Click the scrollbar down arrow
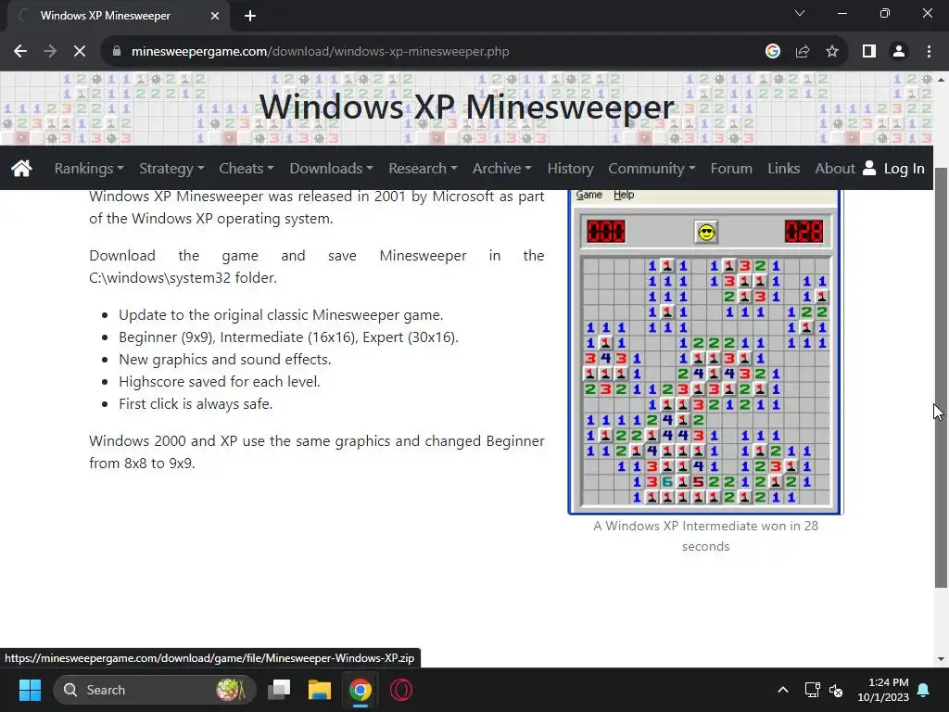The height and width of the screenshot is (712, 949). point(941,659)
